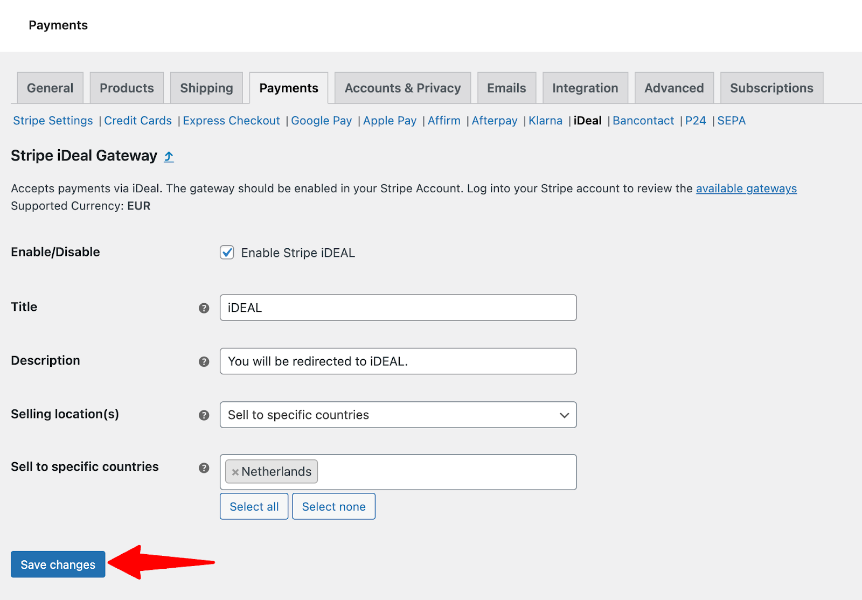Click the Supported Currency: EUR text
The image size is (862, 600).
(x=81, y=206)
